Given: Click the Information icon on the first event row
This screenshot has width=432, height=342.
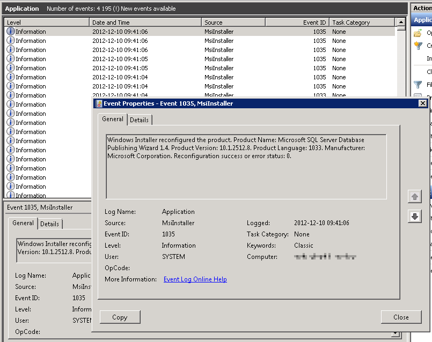Looking at the screenshot, I should pyautogui.click(x=11, y=31).
